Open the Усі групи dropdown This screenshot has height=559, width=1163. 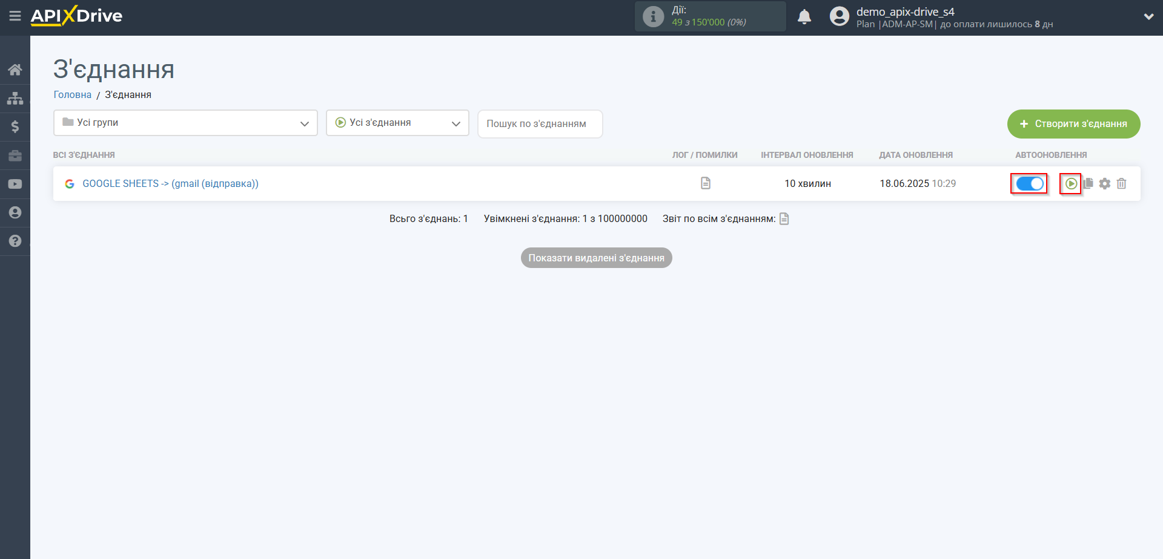click(185, 123)
